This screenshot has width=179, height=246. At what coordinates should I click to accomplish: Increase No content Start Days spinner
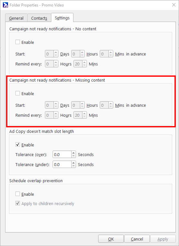[x=56, y=53]
